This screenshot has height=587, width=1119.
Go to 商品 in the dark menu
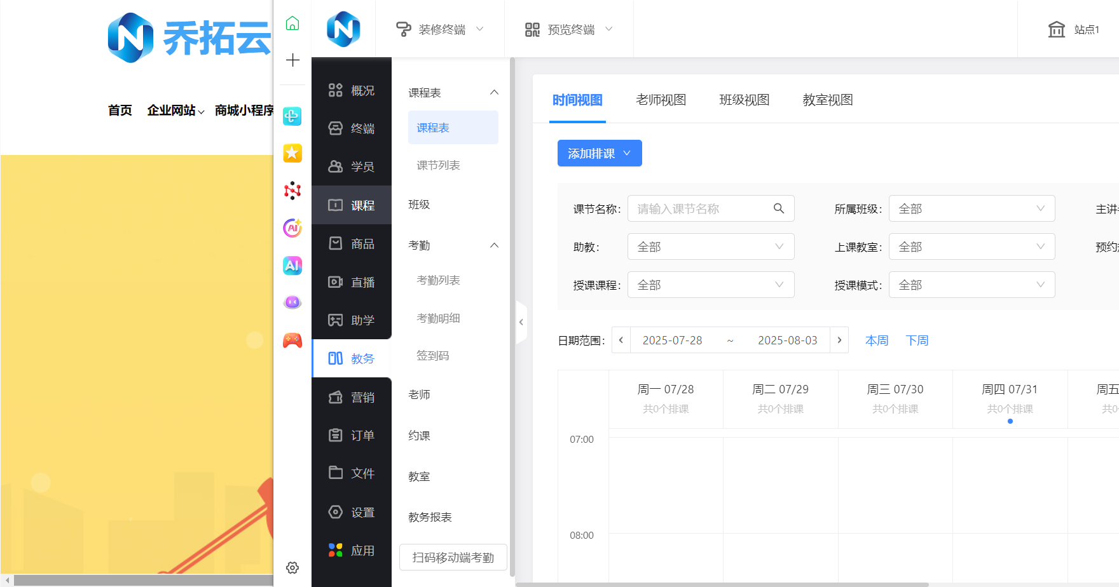pyautogui.click(x=352, y=243)
